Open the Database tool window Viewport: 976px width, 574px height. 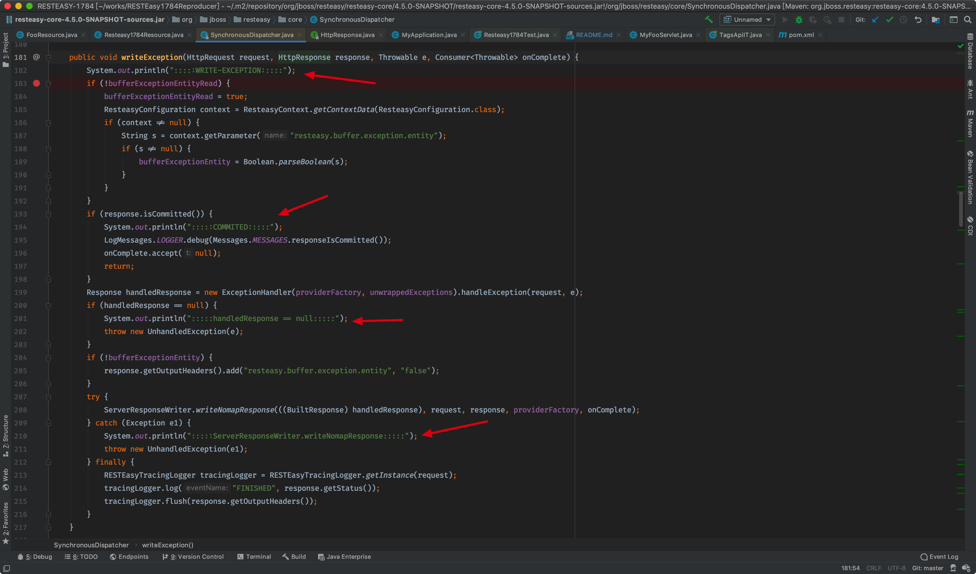(970, 51)
